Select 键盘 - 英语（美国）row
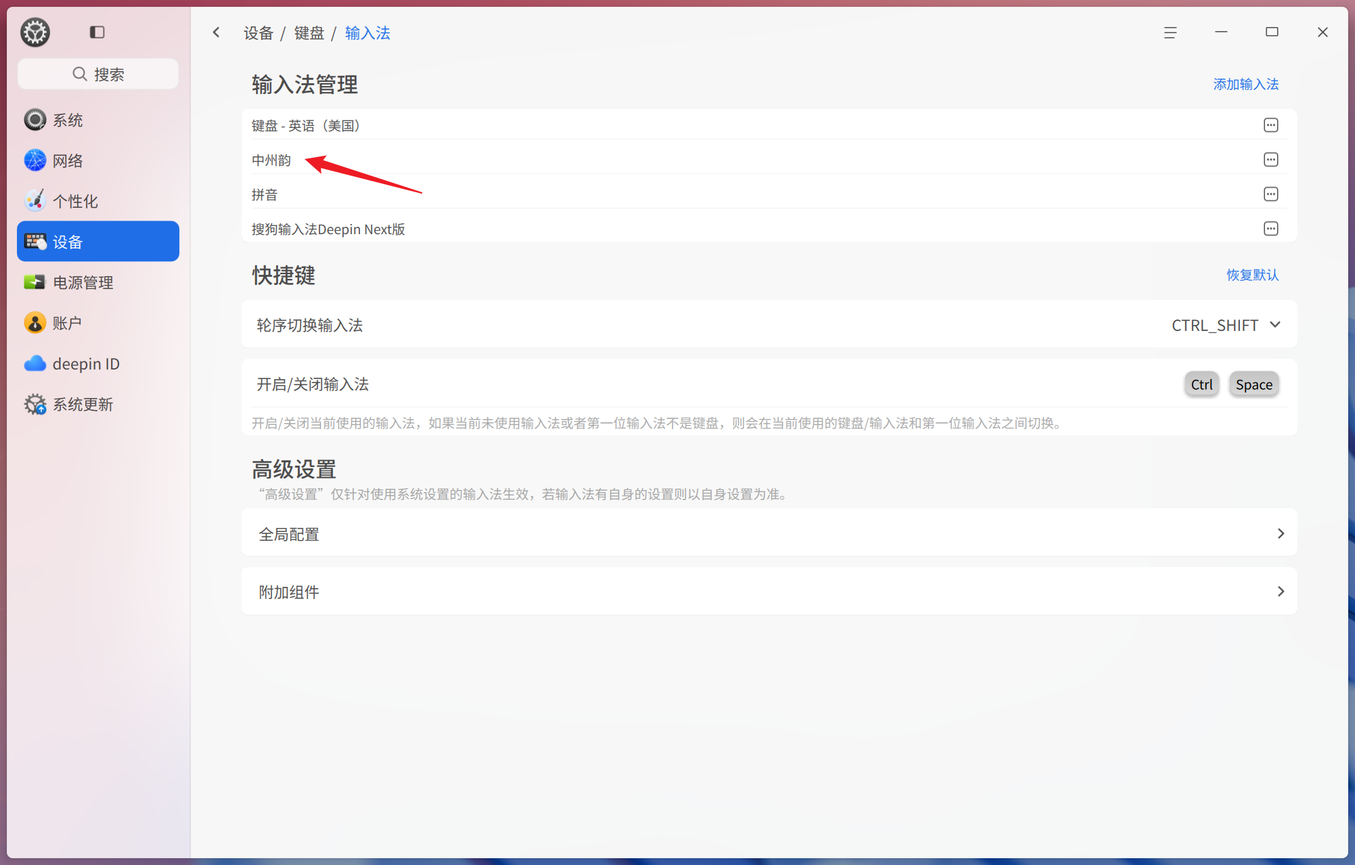Image resolution: width=1355 pixels, height=865 pixels. click(769, 125)
